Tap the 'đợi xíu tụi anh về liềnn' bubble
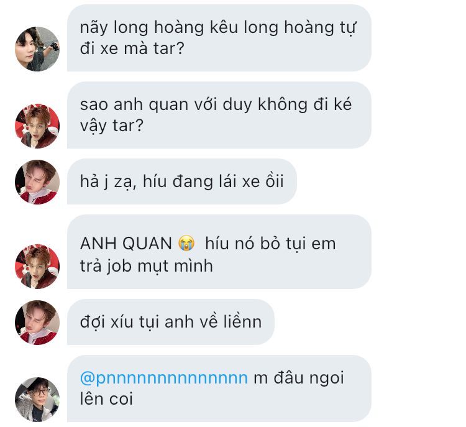The height and width of the screenshot is (427, 466). click(171, 322)
